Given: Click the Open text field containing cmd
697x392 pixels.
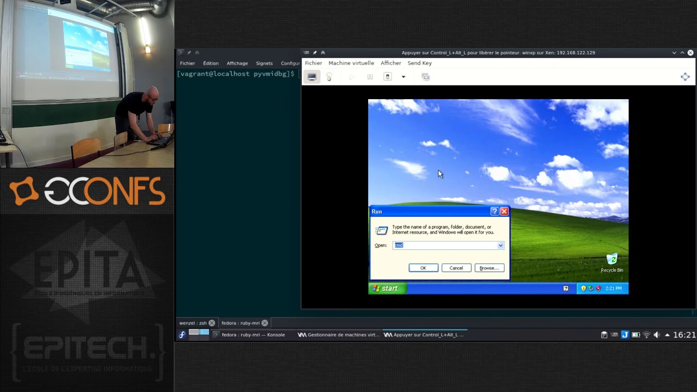Looking at the screenshot, I should 445,246.
